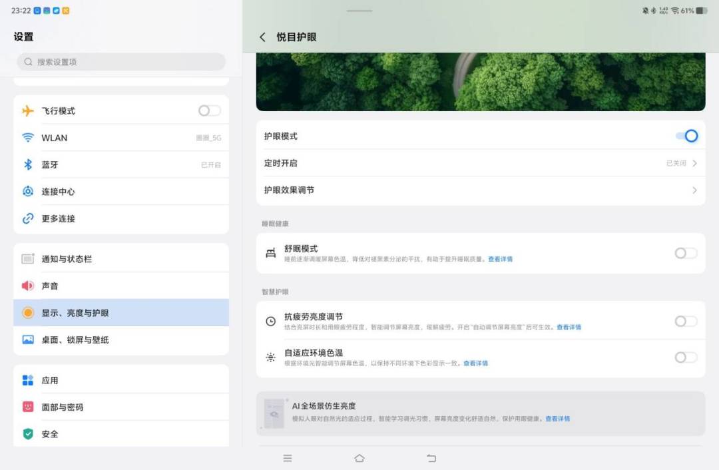Tap the link icon for 更多连接
The height and width of the screenshot is (470, 719).
point(28,218)
